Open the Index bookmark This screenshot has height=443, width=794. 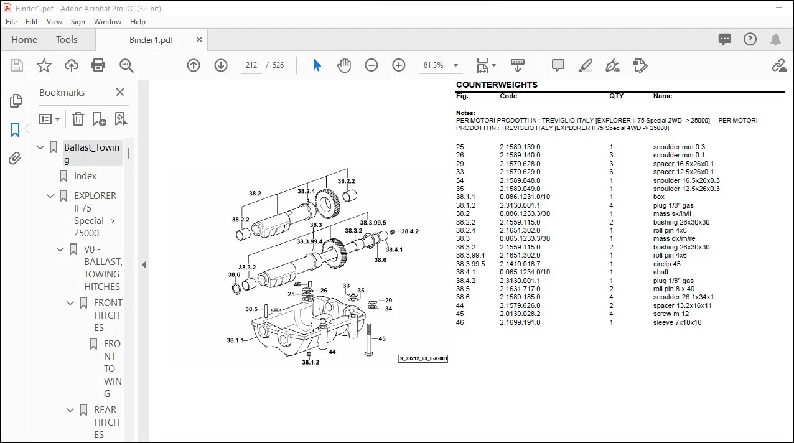pyautogui.click(x=85, y=176)
